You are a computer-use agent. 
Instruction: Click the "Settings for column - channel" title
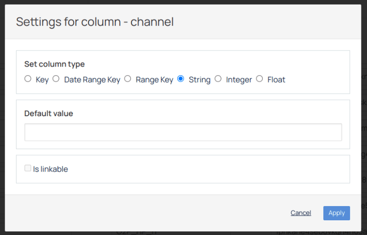[x=95, y=22]
